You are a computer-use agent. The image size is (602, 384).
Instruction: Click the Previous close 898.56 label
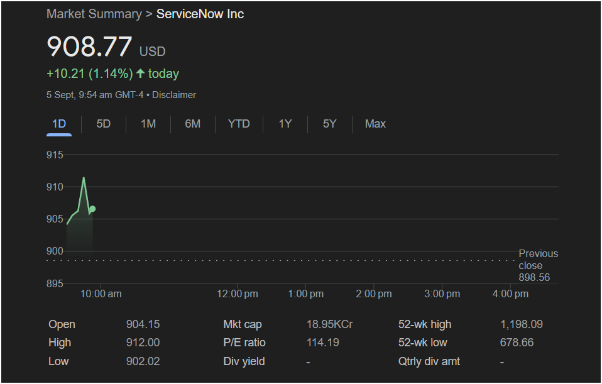(539, 265)
